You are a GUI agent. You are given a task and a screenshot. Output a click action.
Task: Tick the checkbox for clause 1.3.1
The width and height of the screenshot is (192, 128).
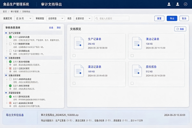pos(10,51)
